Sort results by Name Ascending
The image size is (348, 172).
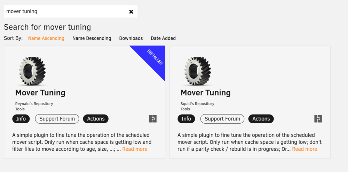(x=46, y=38)
